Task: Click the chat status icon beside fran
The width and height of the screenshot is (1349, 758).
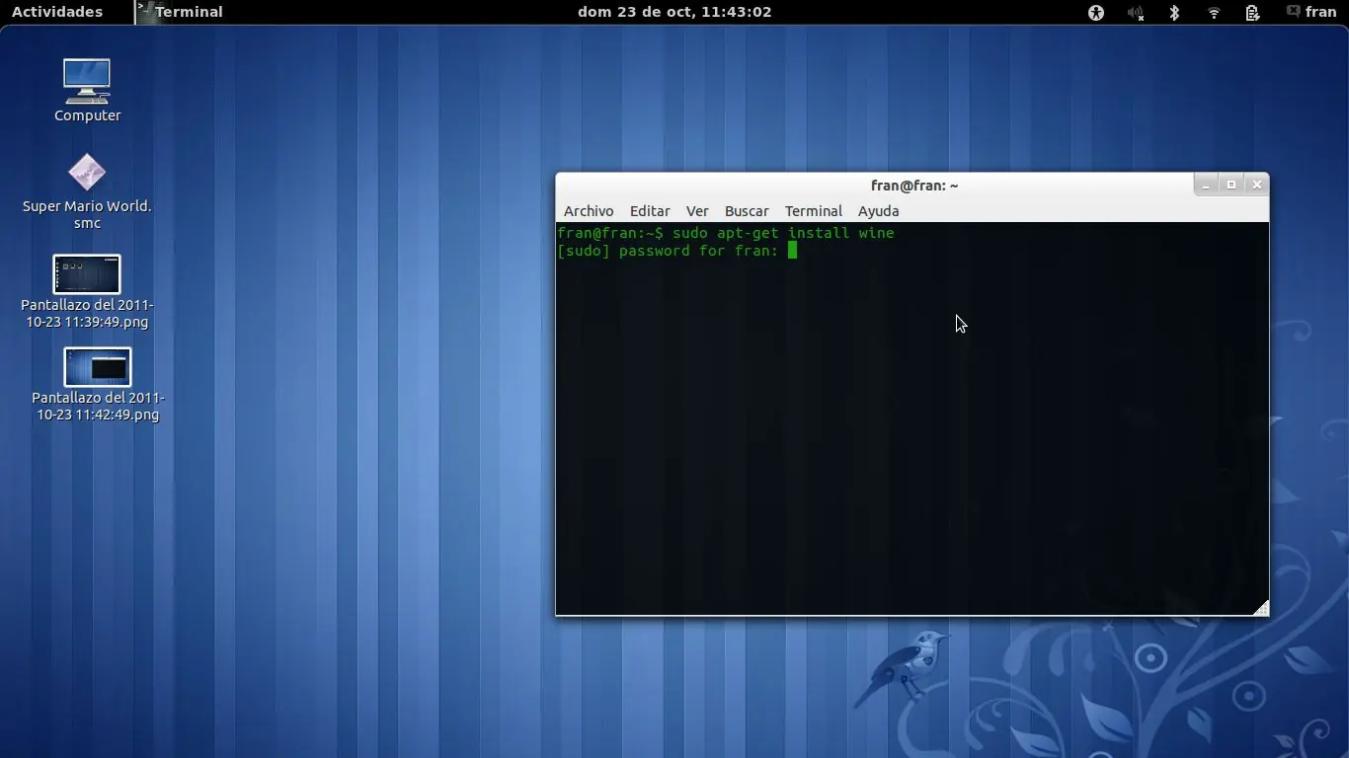Action: [1293, 12]
